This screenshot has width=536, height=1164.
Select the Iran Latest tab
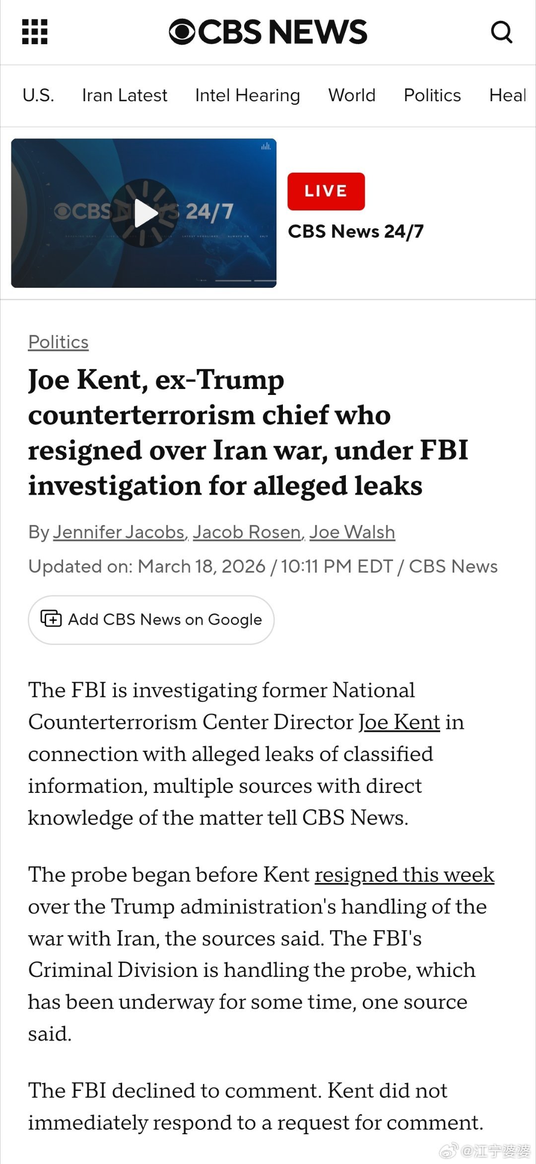coord(125,95)
